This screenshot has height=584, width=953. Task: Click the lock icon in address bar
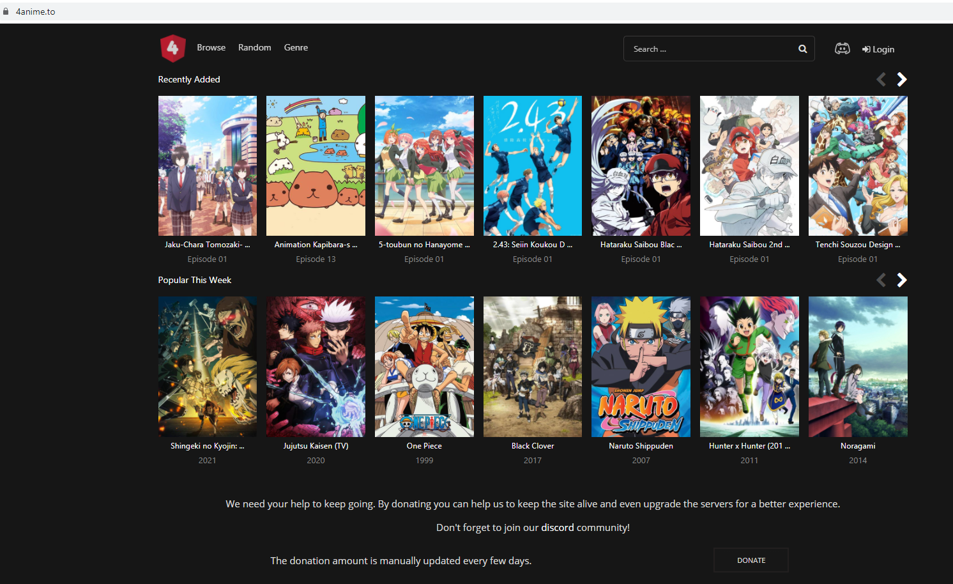click(x=6, y=12)
